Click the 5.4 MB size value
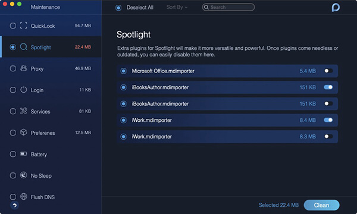Screen dimensions: 357x214 click(x=308, y=71)
